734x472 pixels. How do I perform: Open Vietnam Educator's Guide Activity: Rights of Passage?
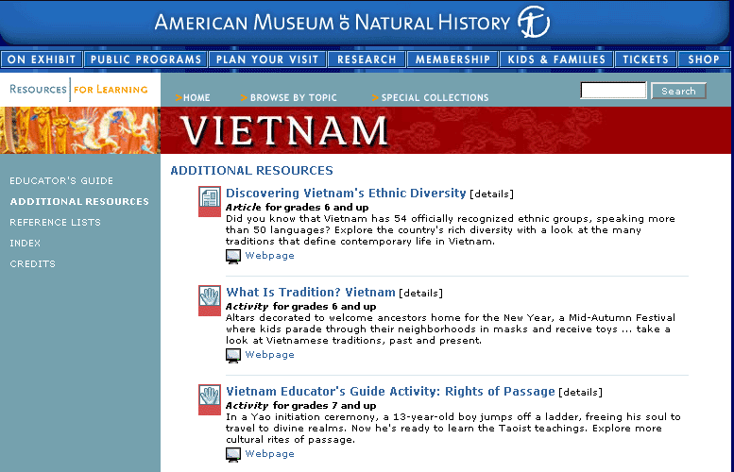(390, 392)
